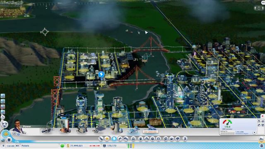Click the orange city view button
This screenshot has width=265, height=149.
coord(6,134)
